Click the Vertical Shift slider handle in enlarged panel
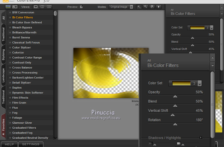Image resolution: width=224 pixels, height=147 pixels. pos(172,115)
